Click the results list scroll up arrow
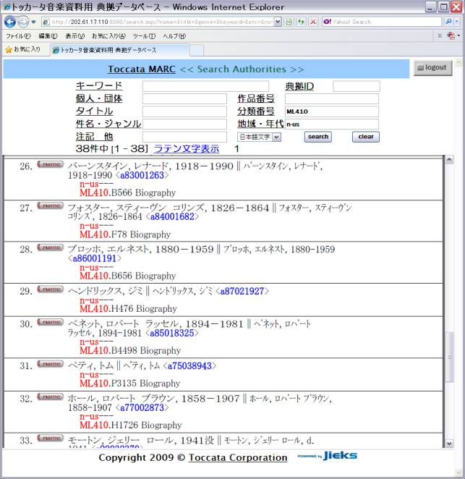 [x=449, y=160]
